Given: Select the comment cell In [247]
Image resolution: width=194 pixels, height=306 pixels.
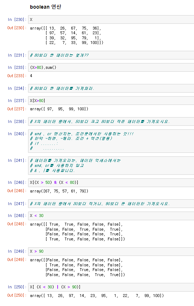Looking at the screenshot, I should 111,204.
